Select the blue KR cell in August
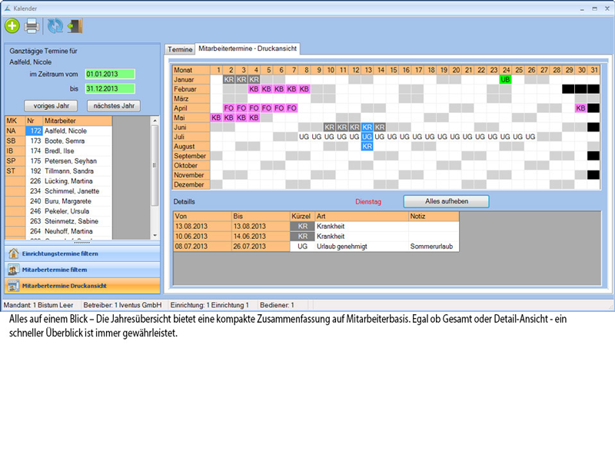Viewport: 615px width, 461px height. pyautogui.click(x=367, y=146)
